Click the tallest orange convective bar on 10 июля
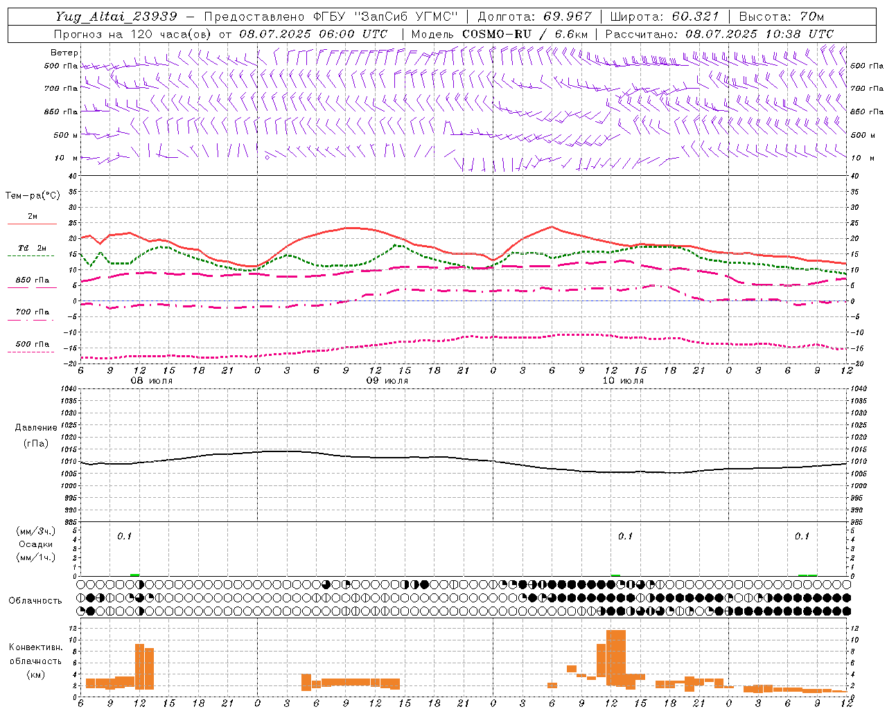This screenshot has height=709, width=887. tap(615, 658)
